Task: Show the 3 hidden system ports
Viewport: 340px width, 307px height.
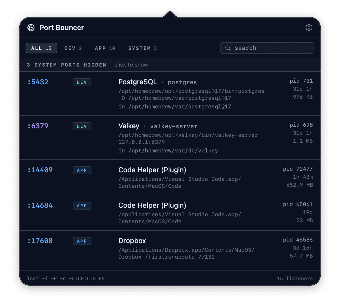Action: tap(170, 65)
